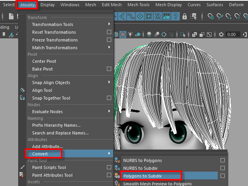248x186 pixels.
Task: Click the textured display checker icon
Action: [123, 34]
